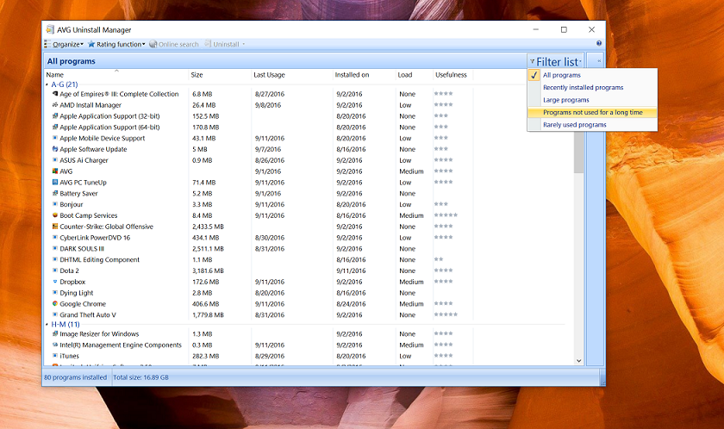Image resolution: width=724 pixels, height=429 pixels.
Task: Click the DARK SOULS III icon
Action: click(55, 249)
